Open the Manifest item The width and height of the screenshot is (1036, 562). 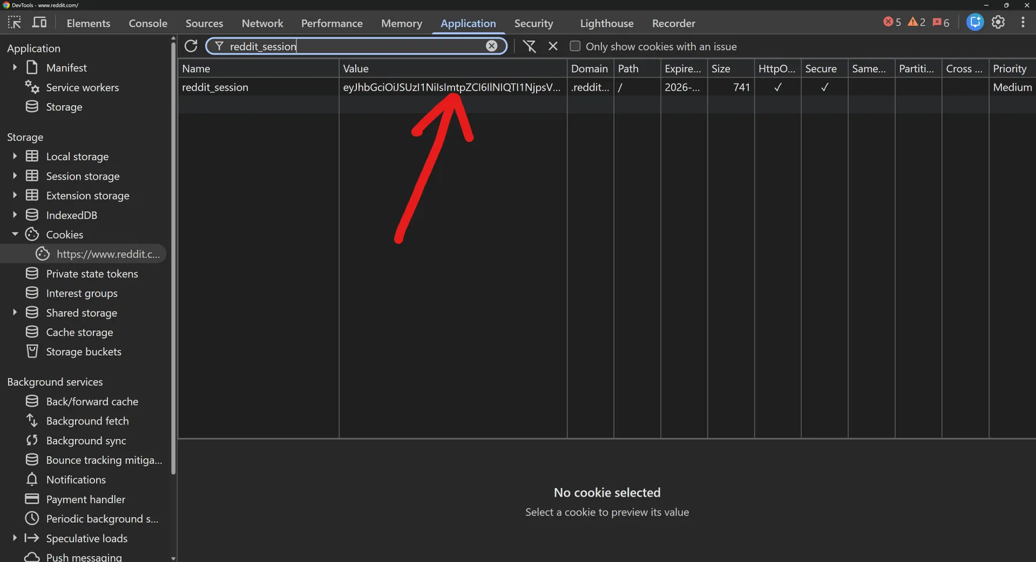[x=66, y=68]
